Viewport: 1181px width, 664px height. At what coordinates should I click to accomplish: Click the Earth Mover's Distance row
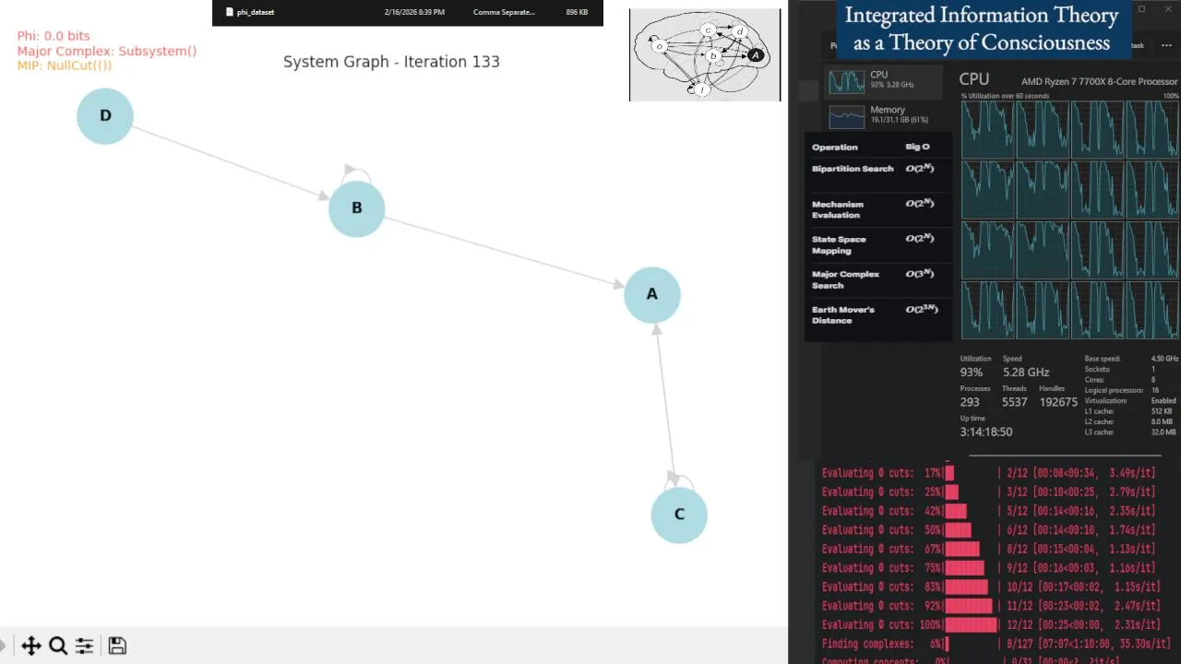tap(875, 314)
